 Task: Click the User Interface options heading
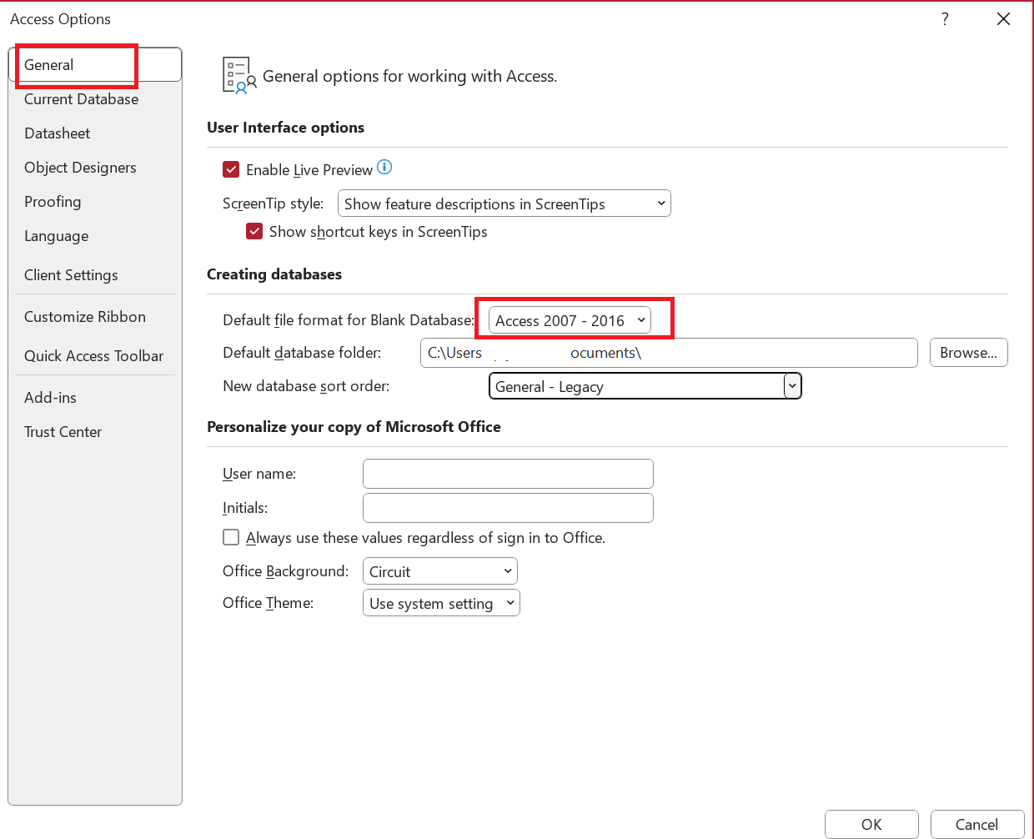coord(285,127)
